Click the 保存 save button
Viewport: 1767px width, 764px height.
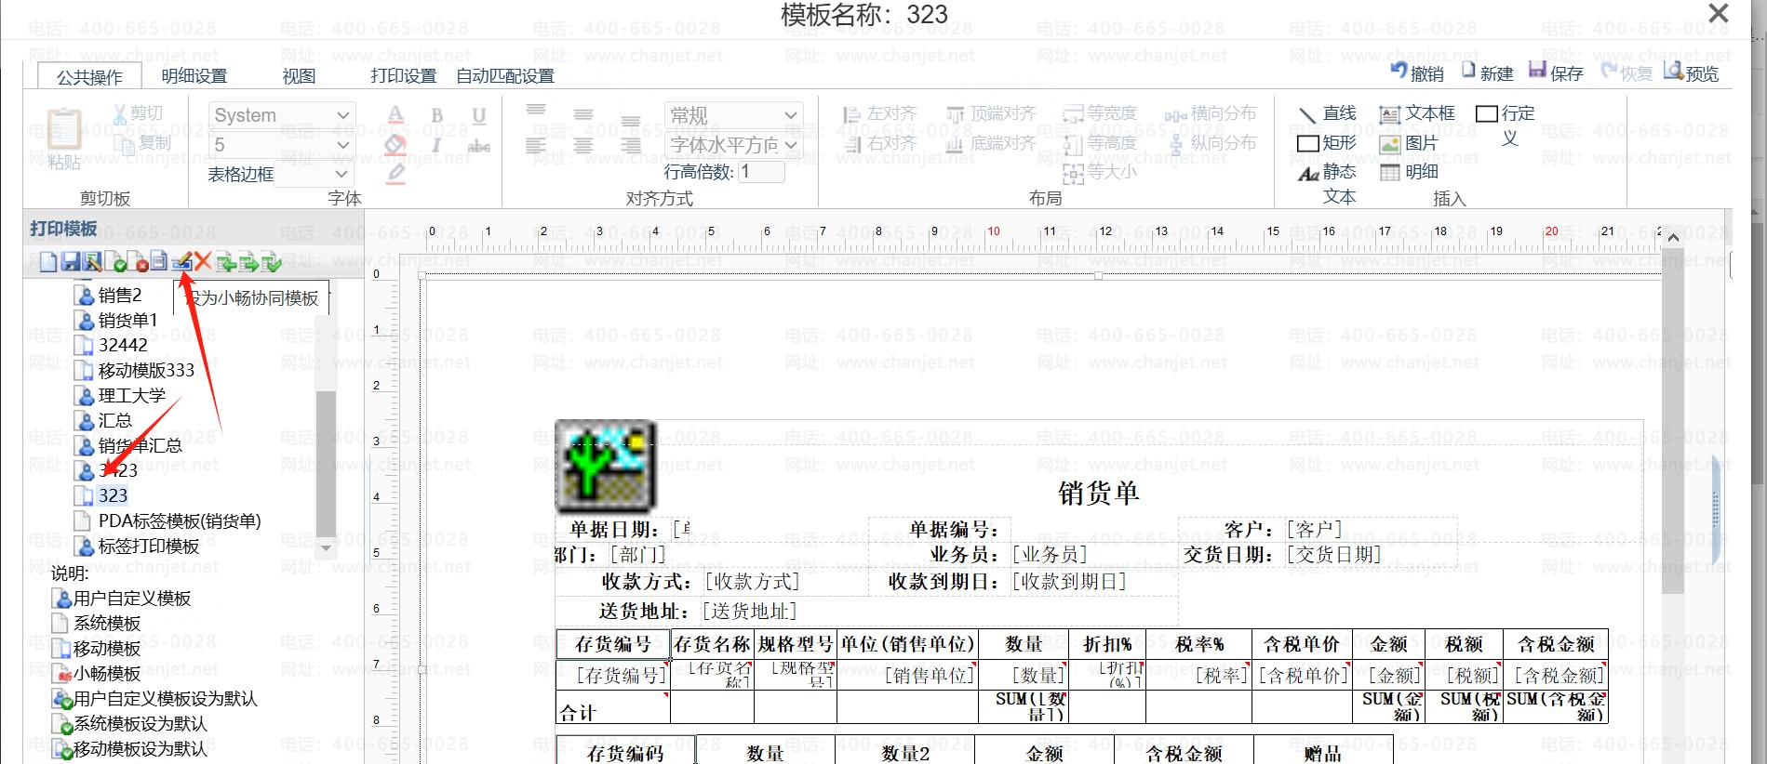click(x=1556, y=72)
